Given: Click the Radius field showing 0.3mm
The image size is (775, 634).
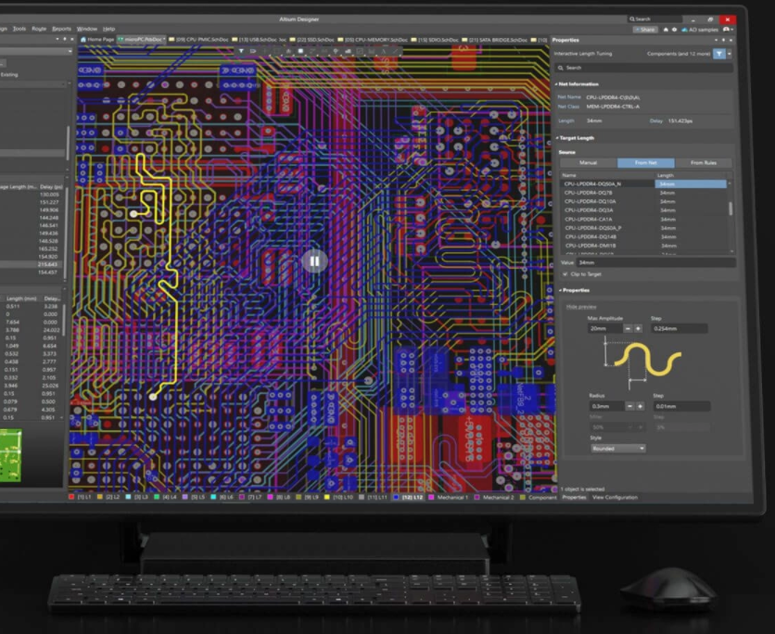Looking at the screenshot, I should click(x=607, y=406).
